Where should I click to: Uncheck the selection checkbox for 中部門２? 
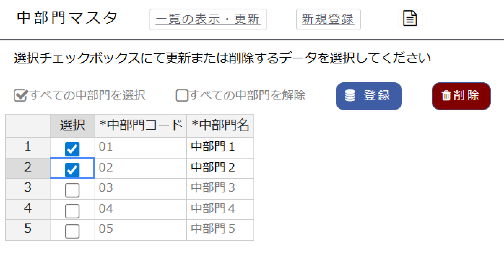pyautogui.click(x=71, y=168)
